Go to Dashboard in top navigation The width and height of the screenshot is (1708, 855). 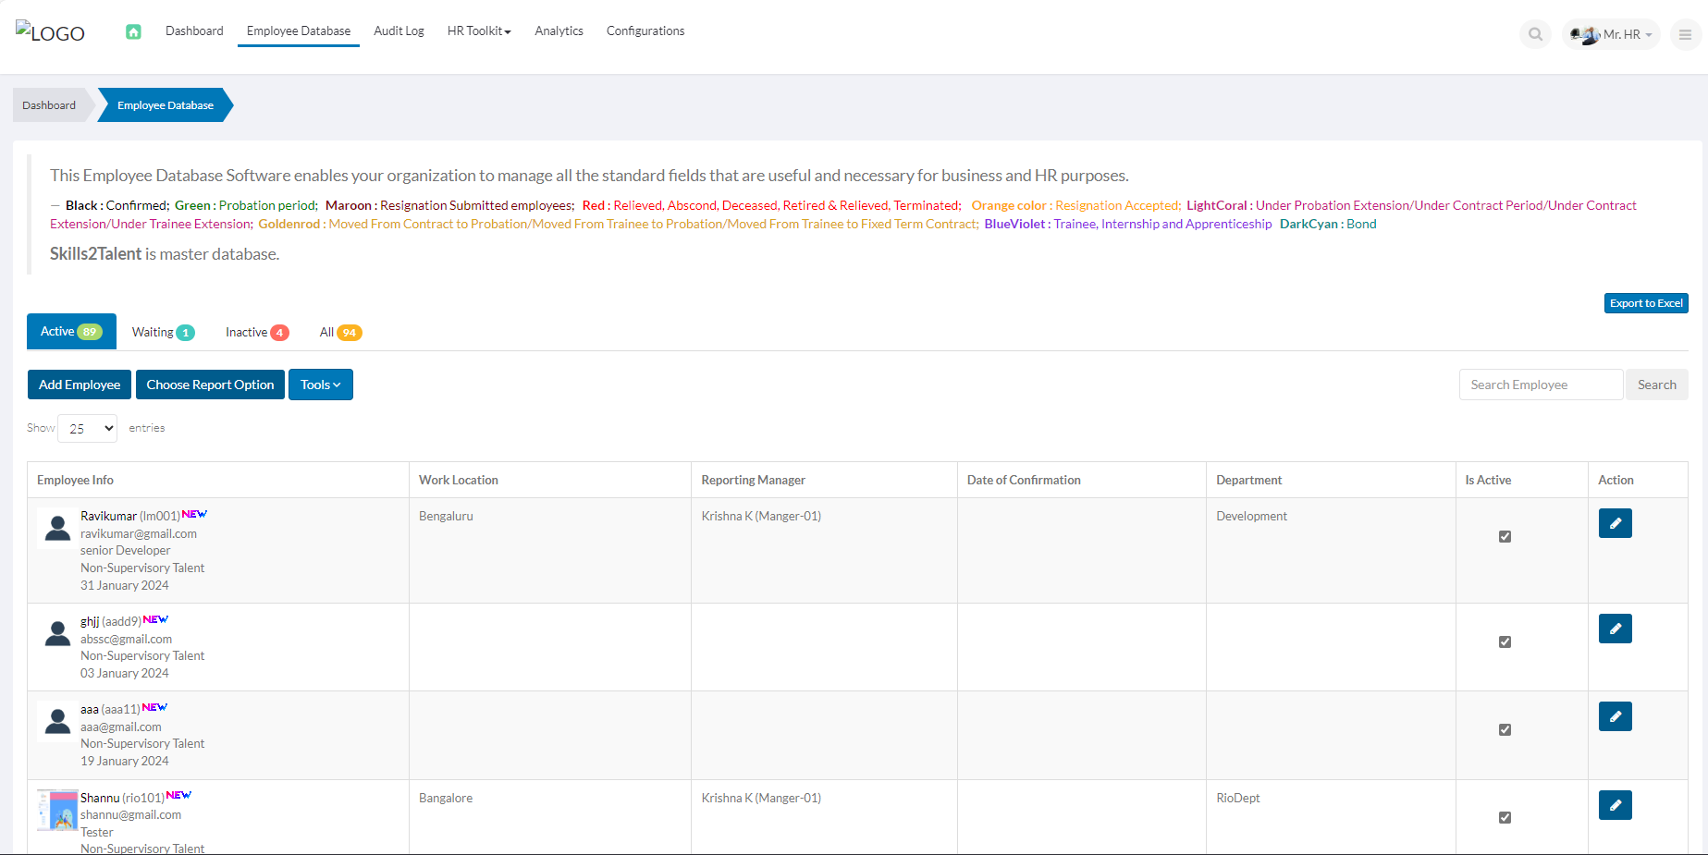pyautogui.click(x=194, y=31)
